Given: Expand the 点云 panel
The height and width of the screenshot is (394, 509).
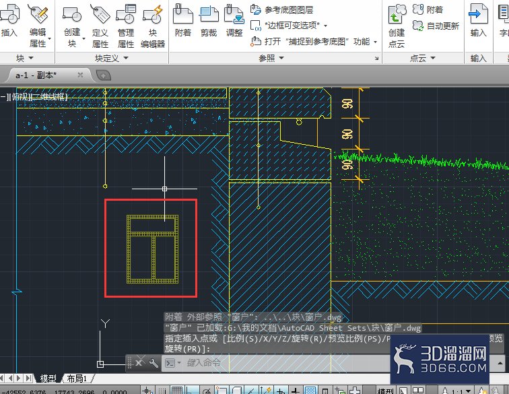Looking at the screenshot, I should point(423,59).
